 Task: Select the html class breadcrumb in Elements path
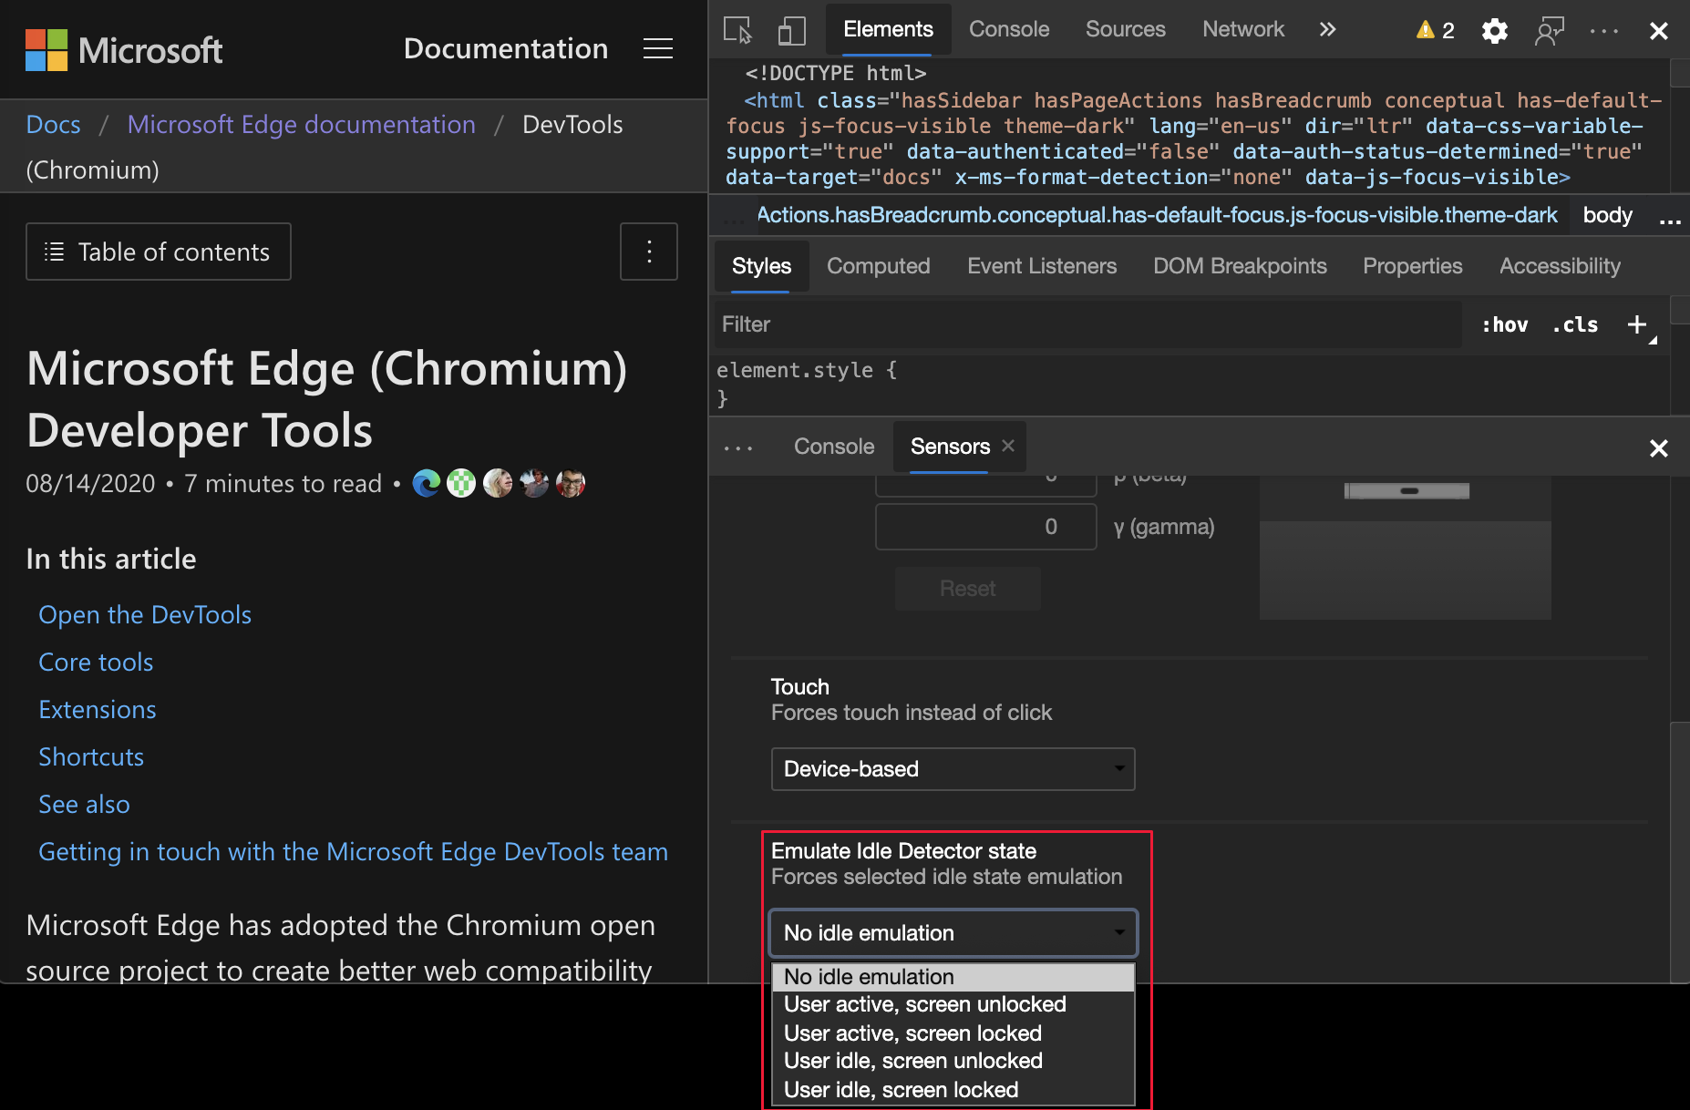coord(1157,215)
